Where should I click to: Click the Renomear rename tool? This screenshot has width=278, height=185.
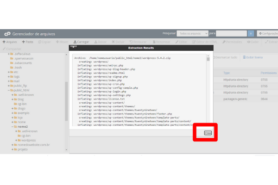[x=161, y=42]
